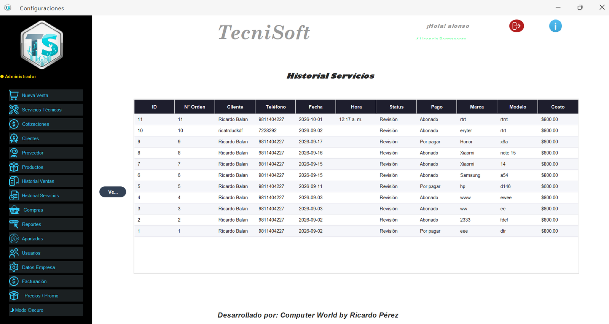Click the Status column header

coord(396,107)
